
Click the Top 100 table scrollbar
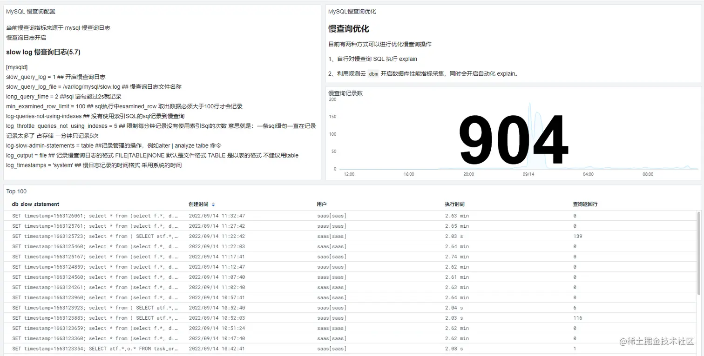tap(698, 253)
